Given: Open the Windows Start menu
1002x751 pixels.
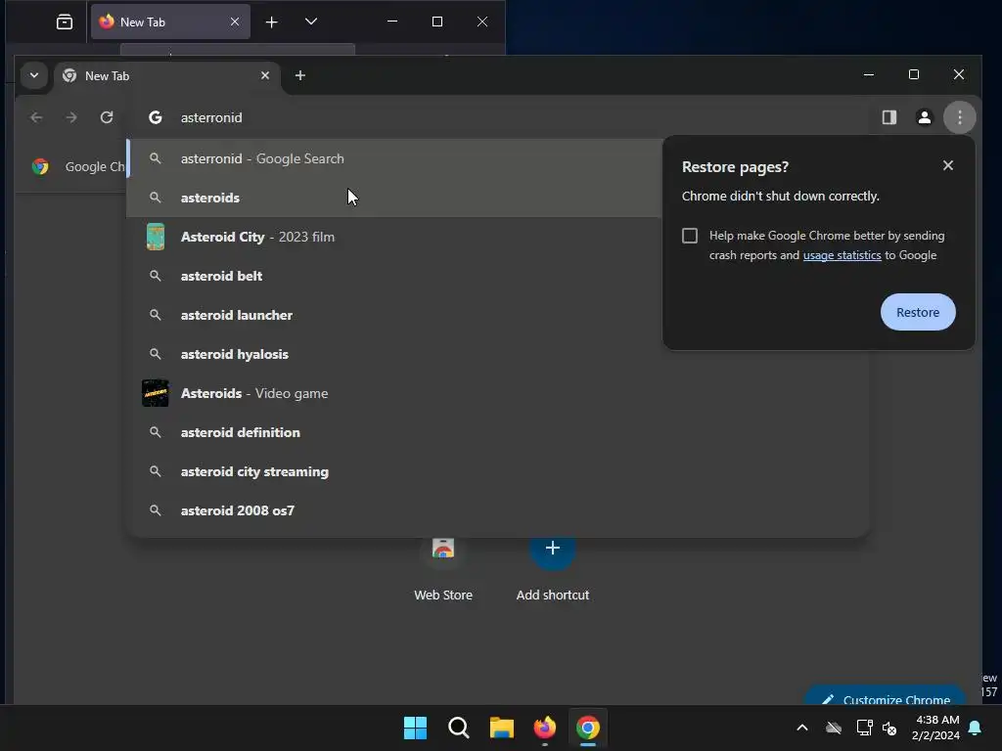Looking at the screenshot, I should (x=415, y=728).
